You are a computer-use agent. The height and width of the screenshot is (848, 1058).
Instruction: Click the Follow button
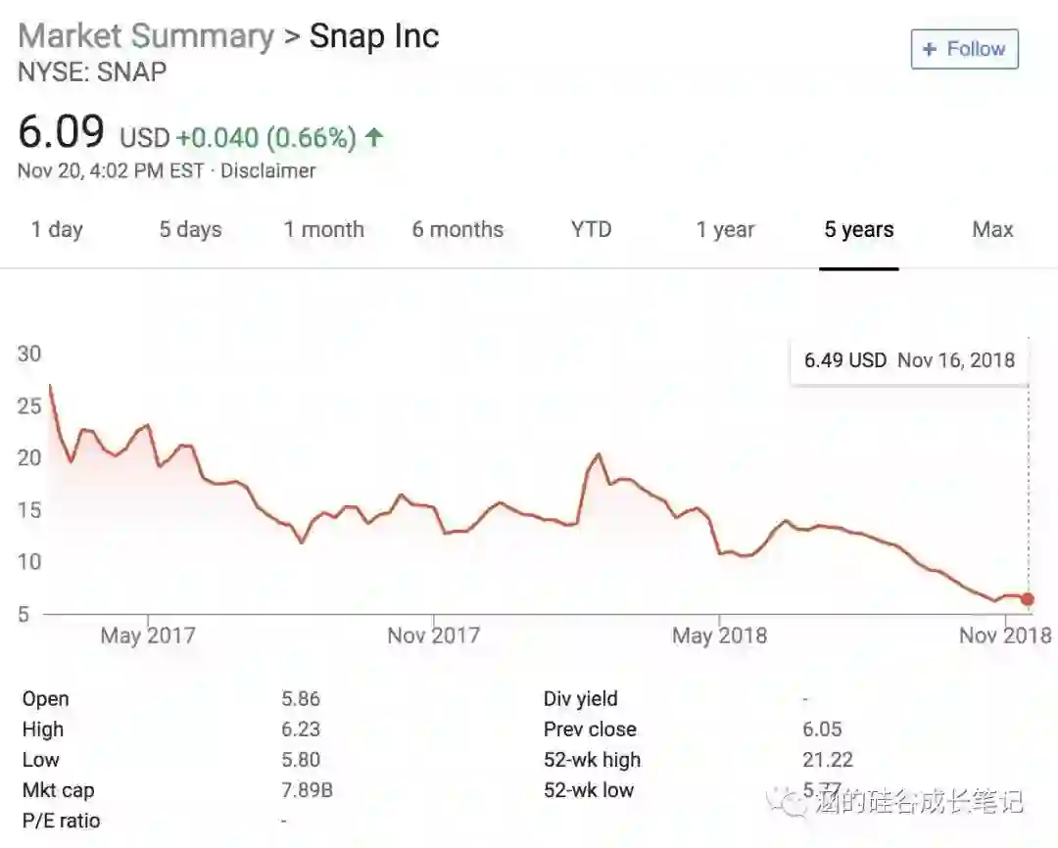tap(964, 49)
